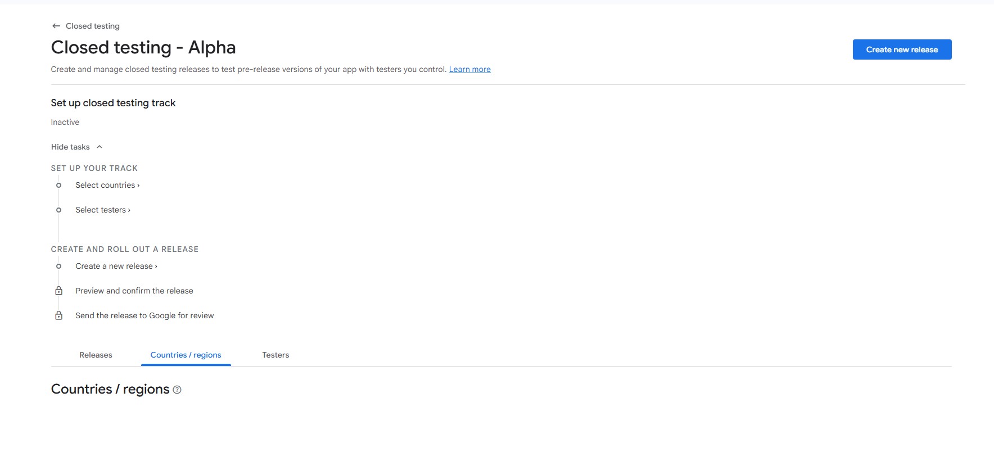Collapse tasks using the up chevron
This screenshot has width=994, height=456.
pos(100,147)
